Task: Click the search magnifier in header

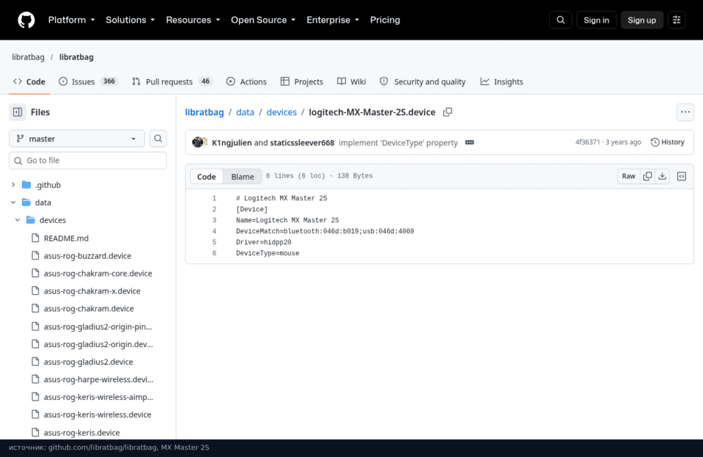Action: coord(560,20)
